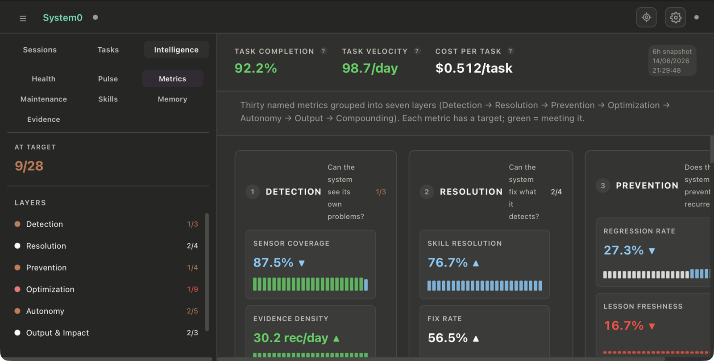Image resolution: width=714 pixels, height=361 pixels.
Task: Open the Evidence sub-tab
Action: [x=44, y=119]
